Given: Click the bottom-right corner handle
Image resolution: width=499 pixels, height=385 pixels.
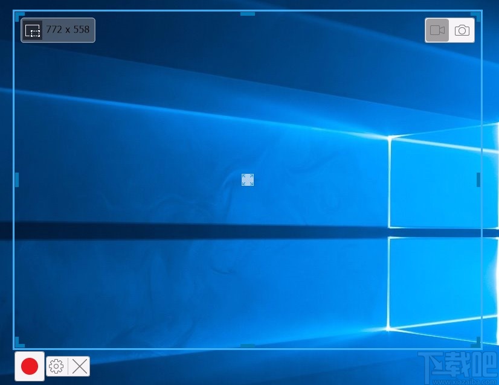Looking at the screenshot, I should coord(476,342).
